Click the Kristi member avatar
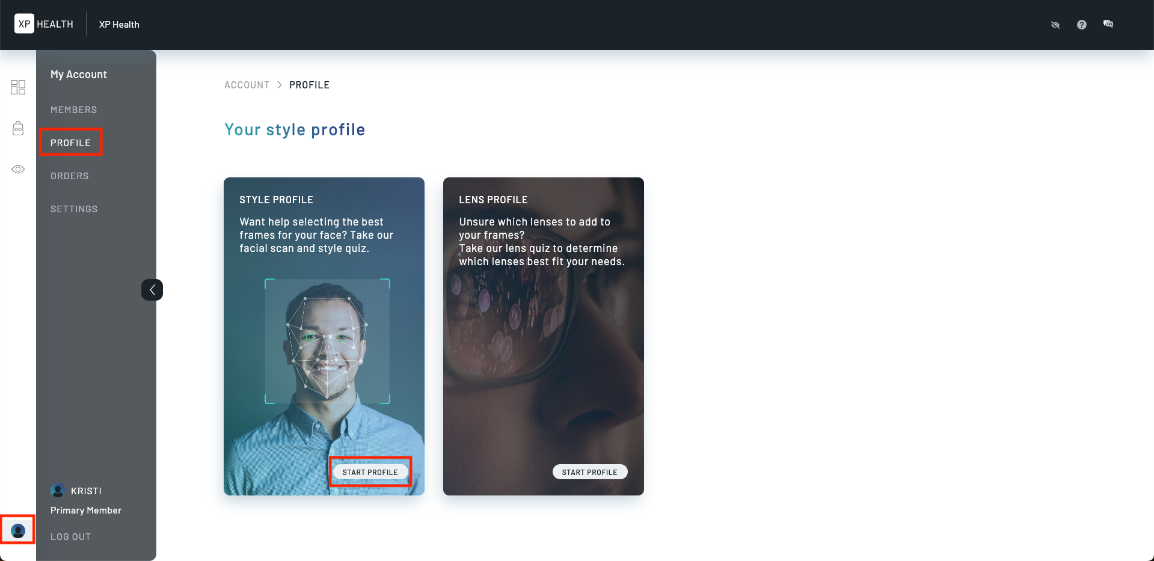The height and width of the screenshot is (561, 1154). tap(58, 491)
